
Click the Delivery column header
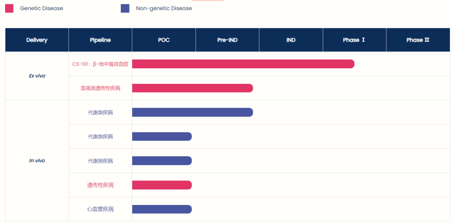point(37,40)
